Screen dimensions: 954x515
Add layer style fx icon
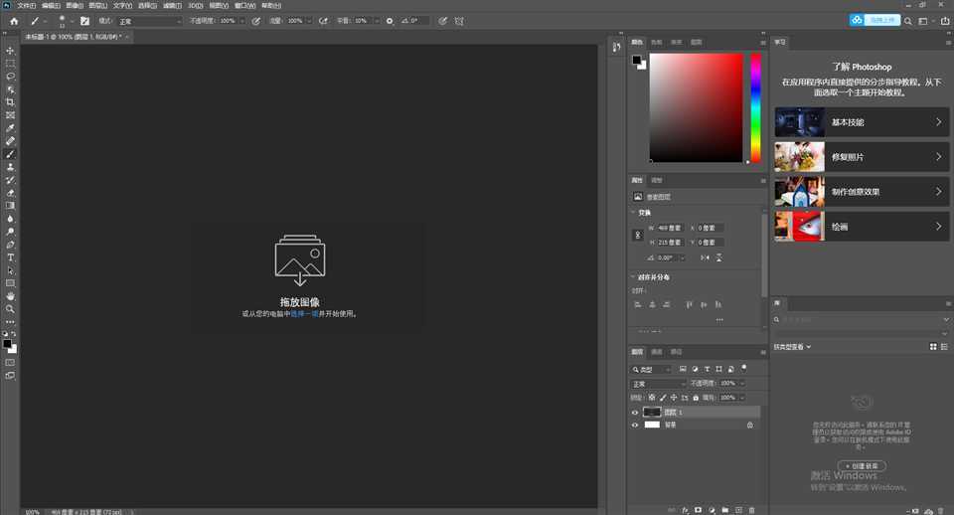(685, 509)
